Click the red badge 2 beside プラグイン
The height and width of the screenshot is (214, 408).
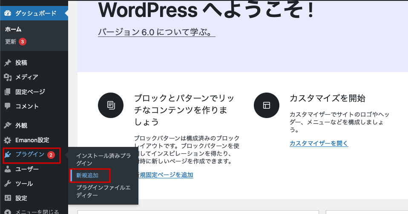pos(51,155)
